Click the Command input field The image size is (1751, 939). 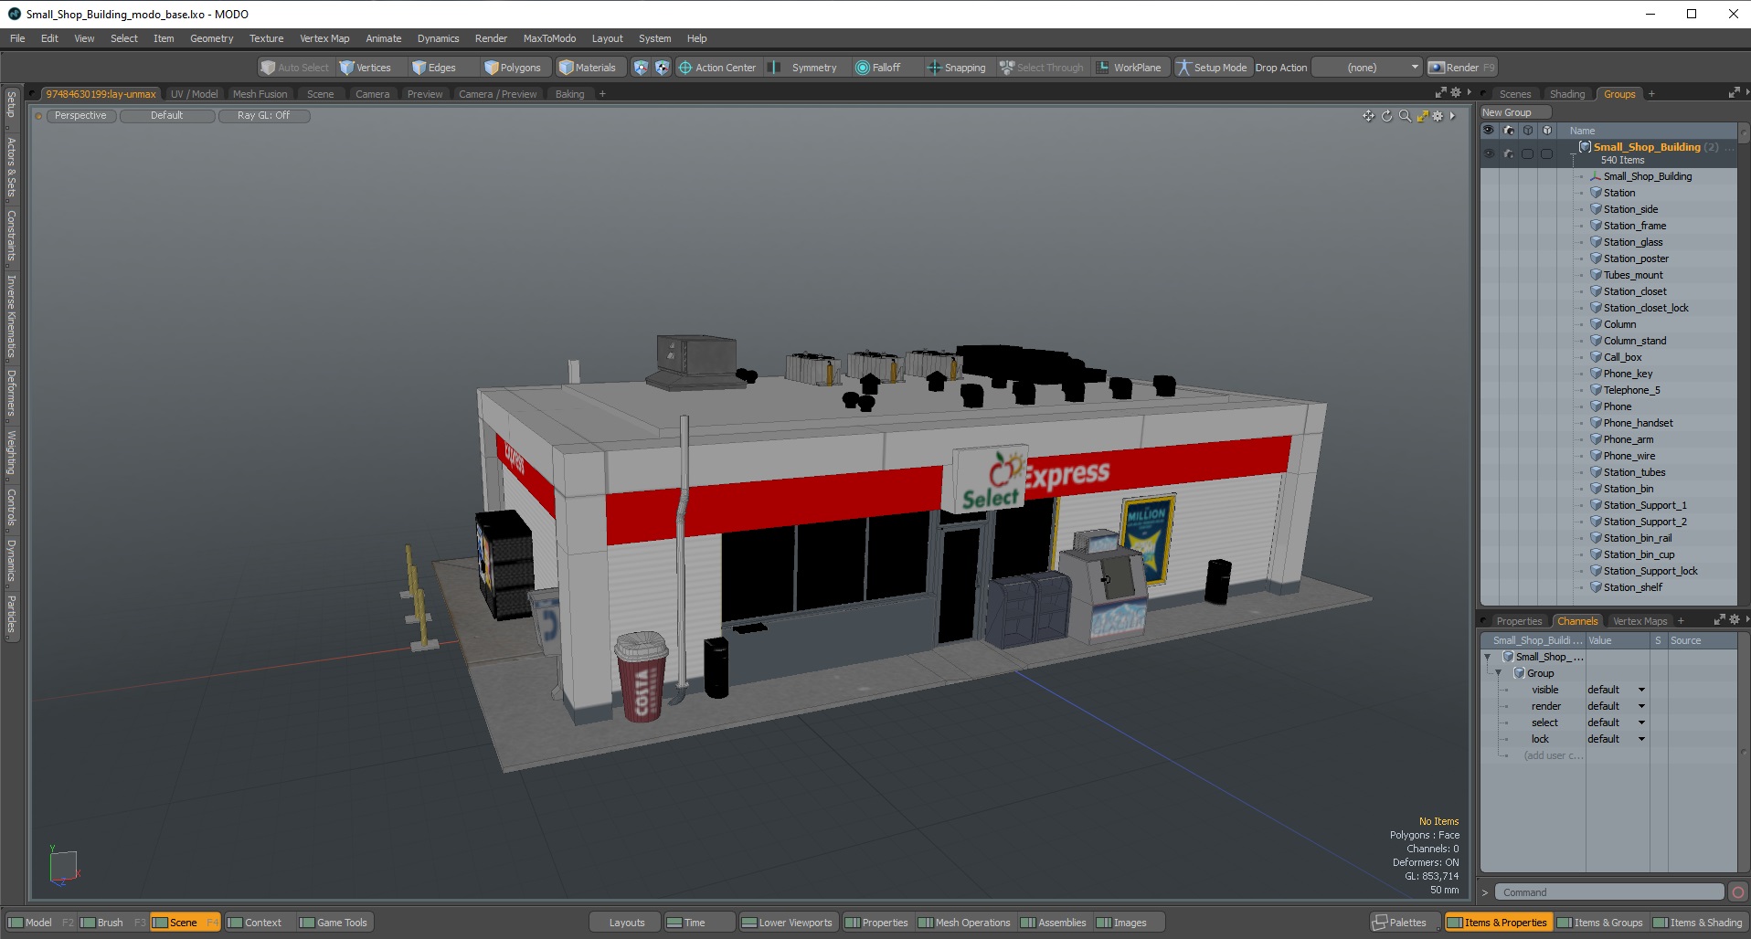pos(1609,892)
